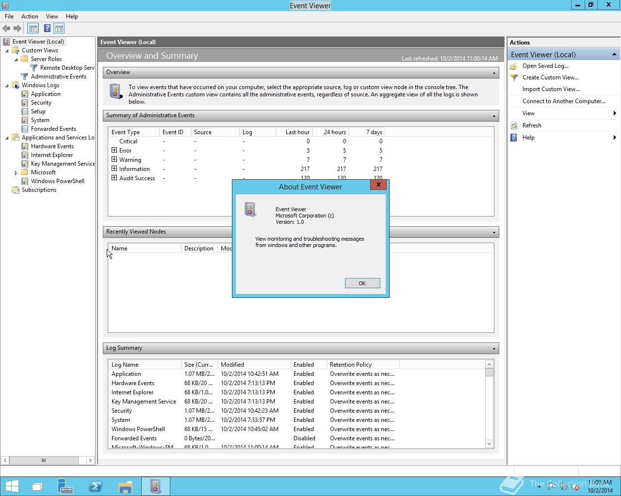Click the blue Help toolbar icon
This screenshot has height=496, width=621.
pos(47,29)
